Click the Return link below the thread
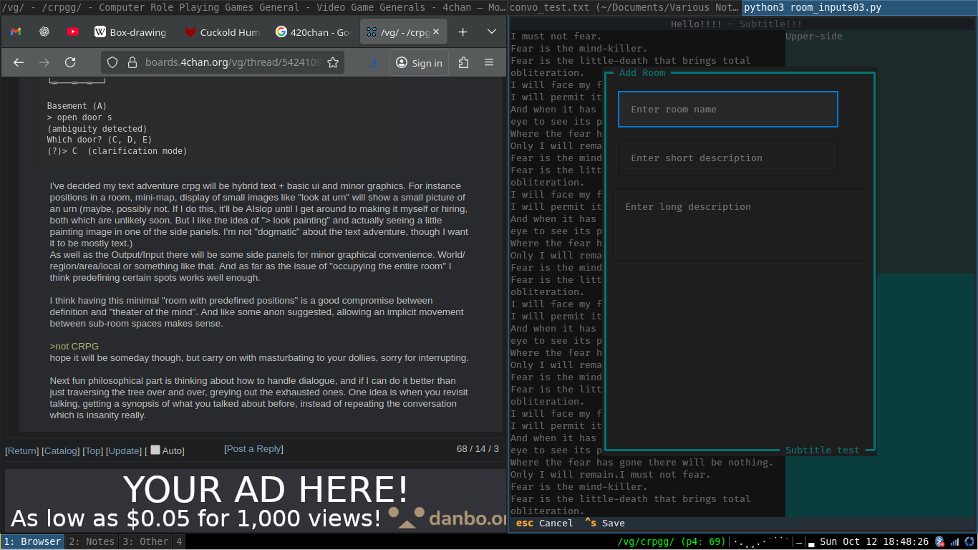Viewport: 978px width, 550px height. (x=22, y=450)
